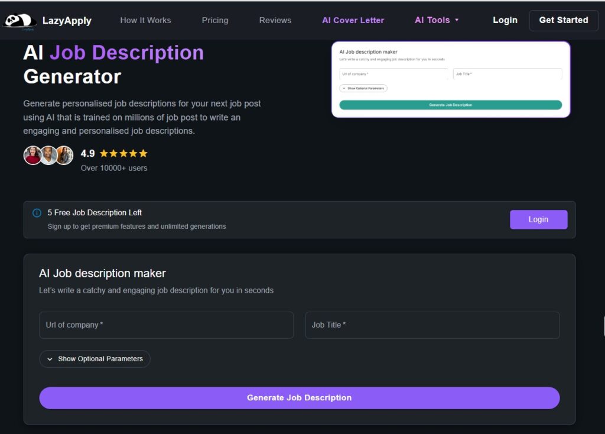Click the third user avatar beside the rating
The height and width of the screenshot is (434, 605).
coord(64,155)
